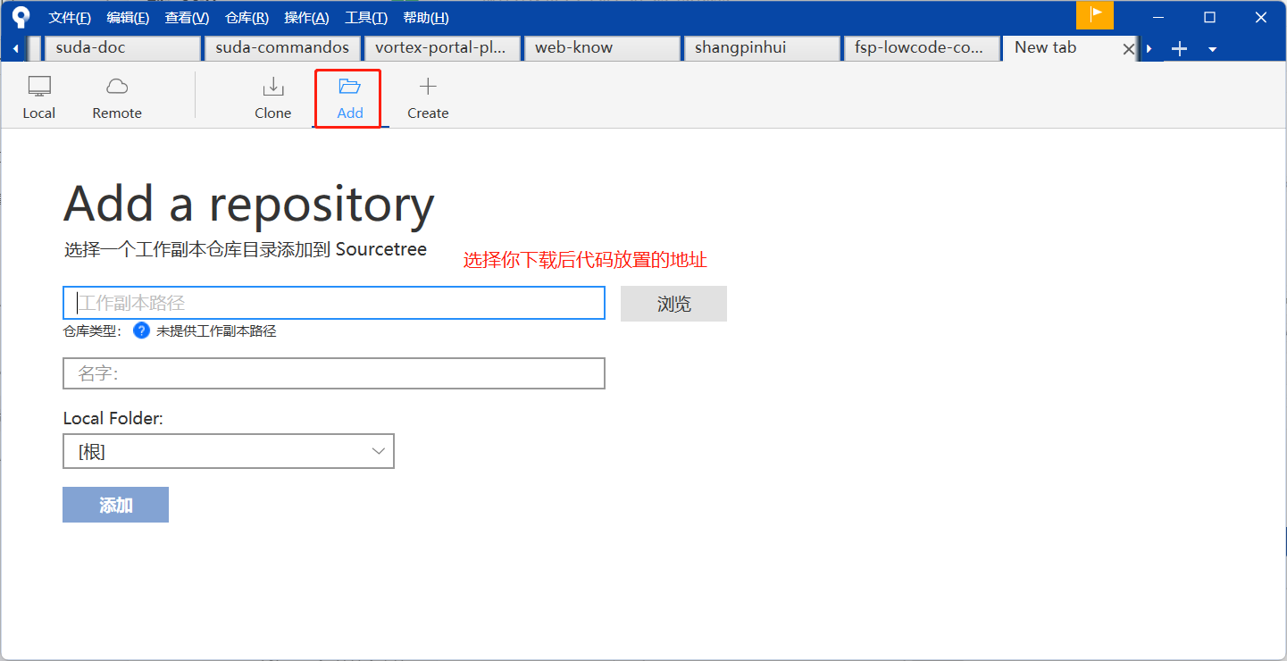Close the Sourcetree window

(1260, 17)
